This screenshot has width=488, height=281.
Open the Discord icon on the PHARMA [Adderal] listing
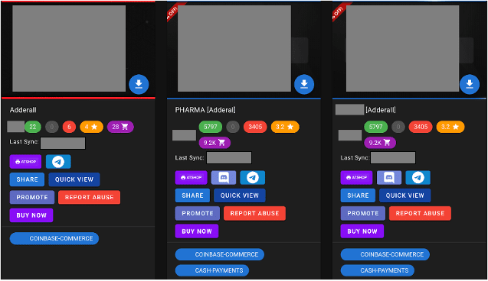(x=224, y=177)
